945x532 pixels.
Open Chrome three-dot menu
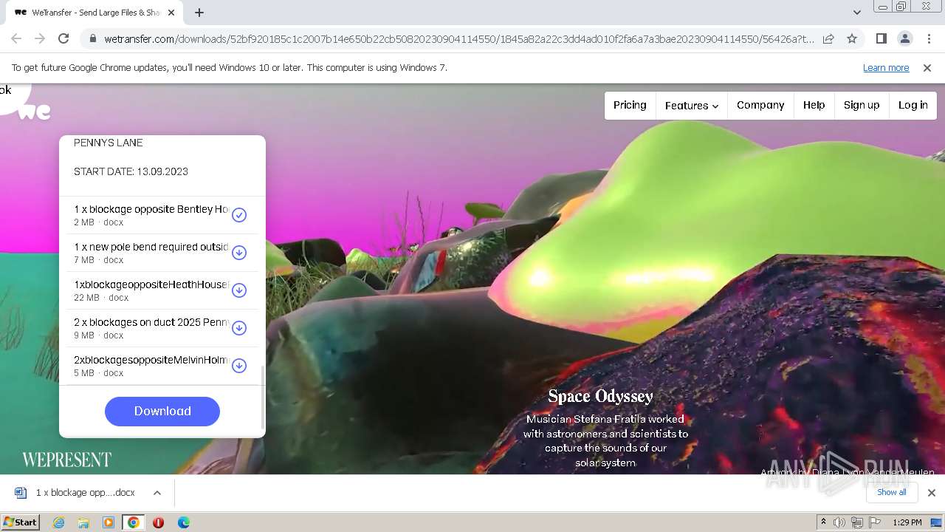[x=929, y=38]
